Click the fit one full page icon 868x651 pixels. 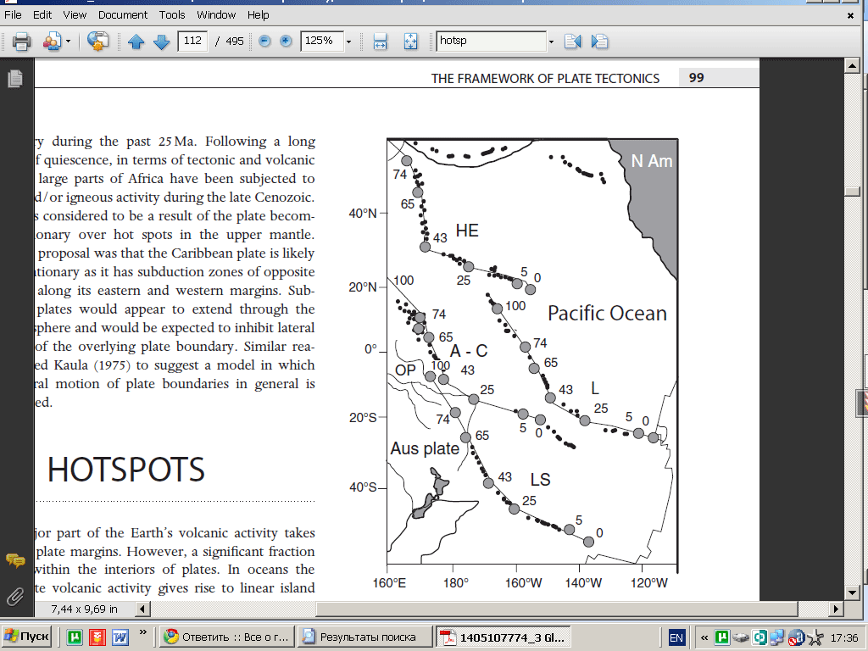411,42
